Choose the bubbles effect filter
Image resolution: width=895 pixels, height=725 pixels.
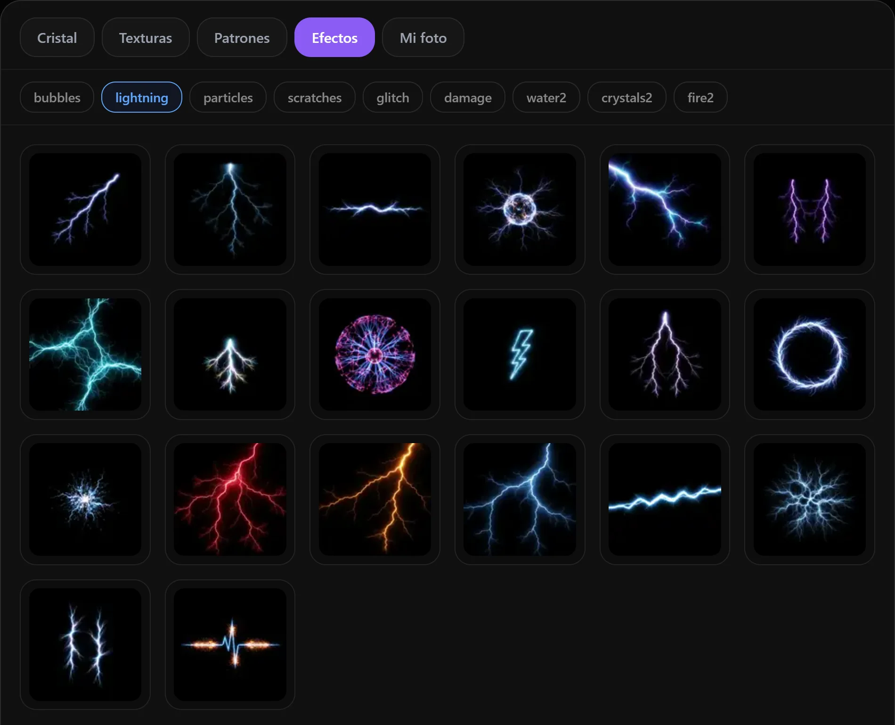coord(57,98)
